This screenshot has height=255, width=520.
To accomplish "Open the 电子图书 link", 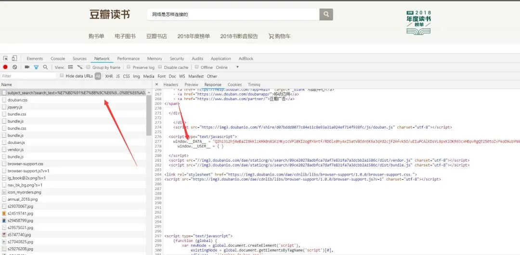I will click(x=125, y=37).
